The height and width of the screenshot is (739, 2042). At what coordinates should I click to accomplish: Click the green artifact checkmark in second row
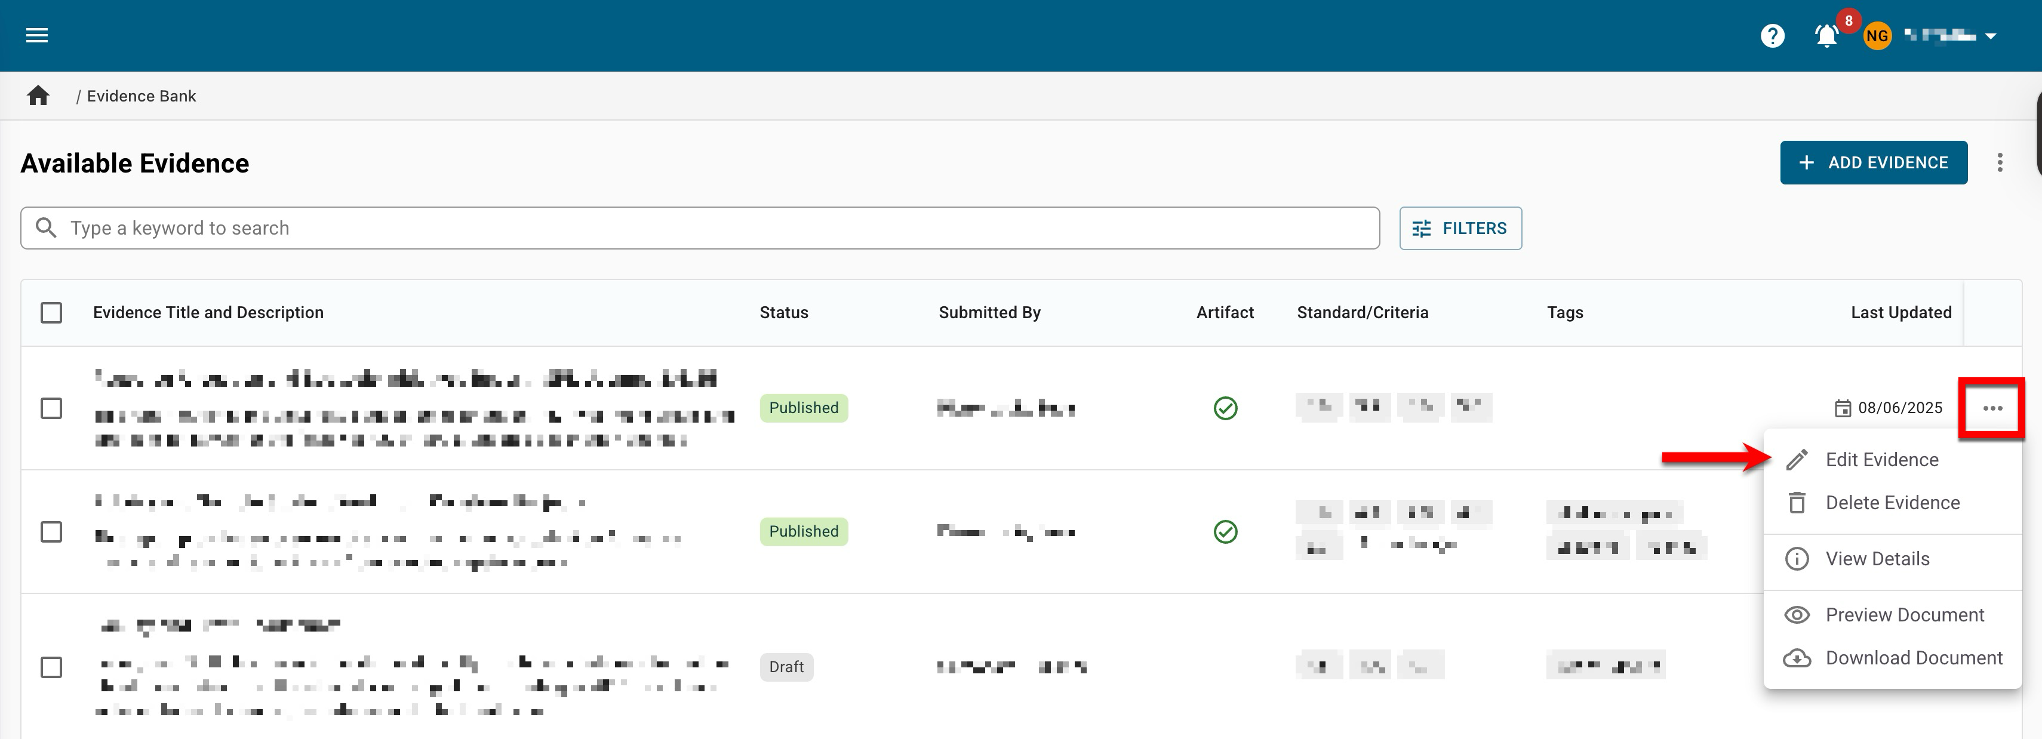point(1225,531)
